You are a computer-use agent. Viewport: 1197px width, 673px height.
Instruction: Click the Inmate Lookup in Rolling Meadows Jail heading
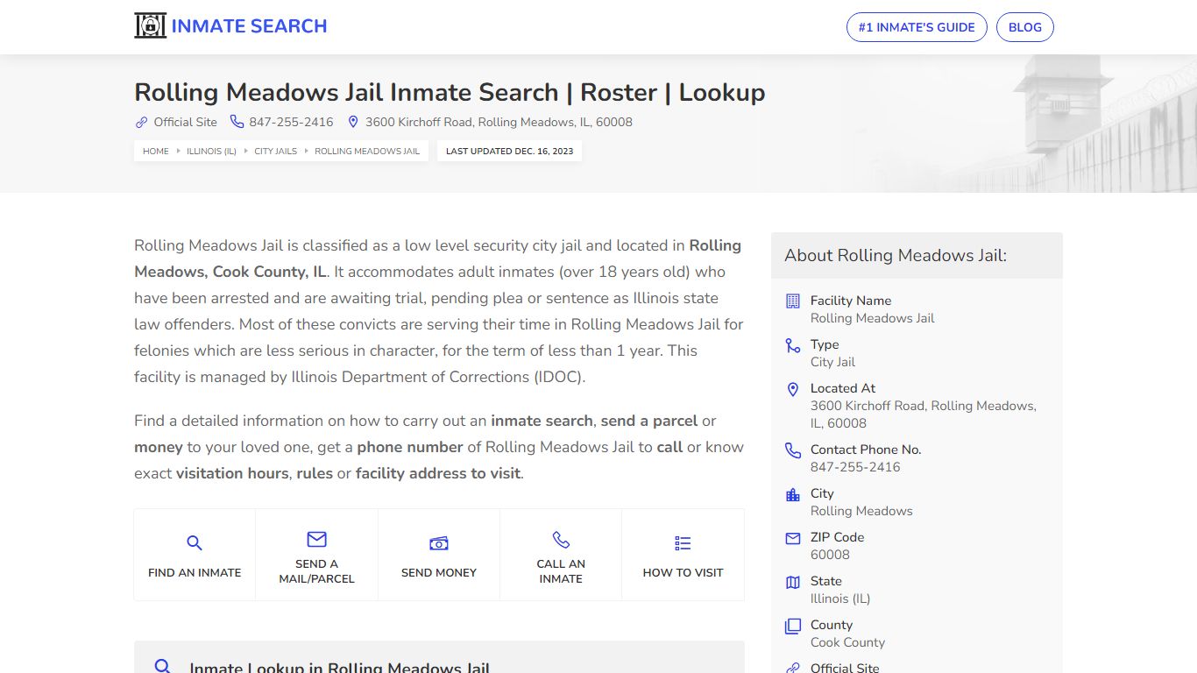pyautogui.click(x=340, y=668)
